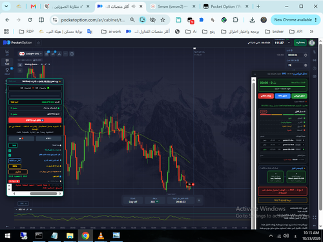
Task: Click the multi-chart layout icon in the chart toolbar
Action: click(72, 54)
